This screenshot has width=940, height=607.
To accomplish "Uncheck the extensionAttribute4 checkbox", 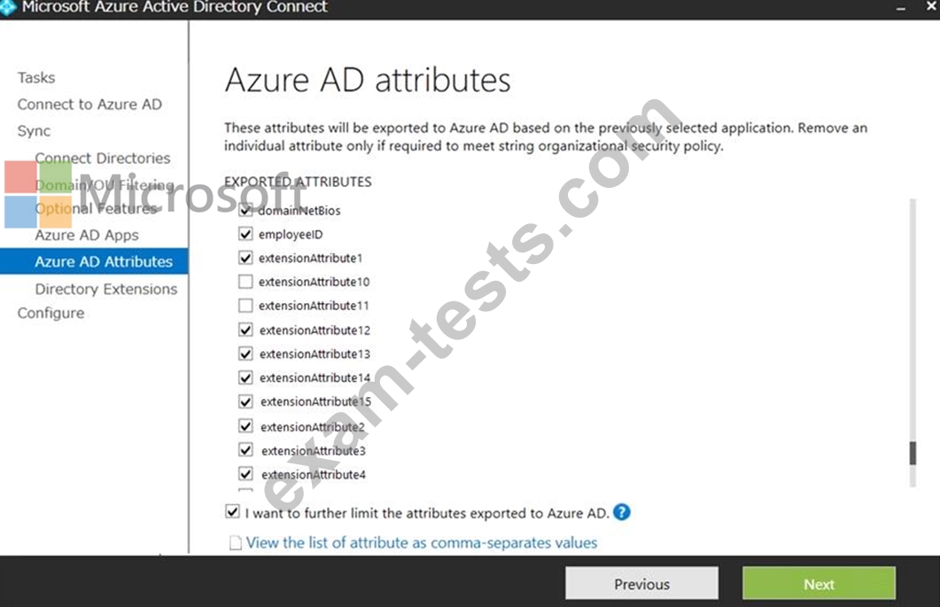I will (245, 474).
